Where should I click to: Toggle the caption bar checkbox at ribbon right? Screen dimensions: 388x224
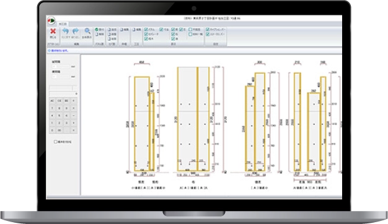pos(208,29)
